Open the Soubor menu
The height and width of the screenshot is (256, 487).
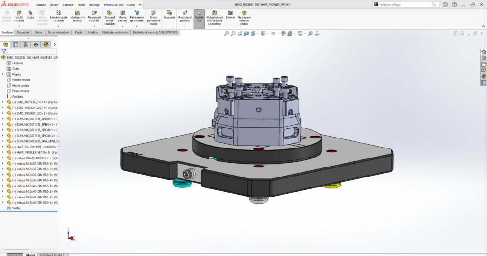coord(41,5)
